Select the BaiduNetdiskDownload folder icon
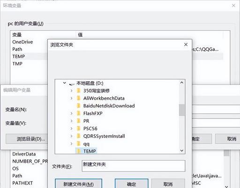Image resolution: width=240 pixels, height=188 pixels. 78,106
